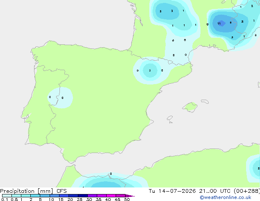Click legend scale label '20'
Screen dimensions: 260x201
click(x=70, y=199)
